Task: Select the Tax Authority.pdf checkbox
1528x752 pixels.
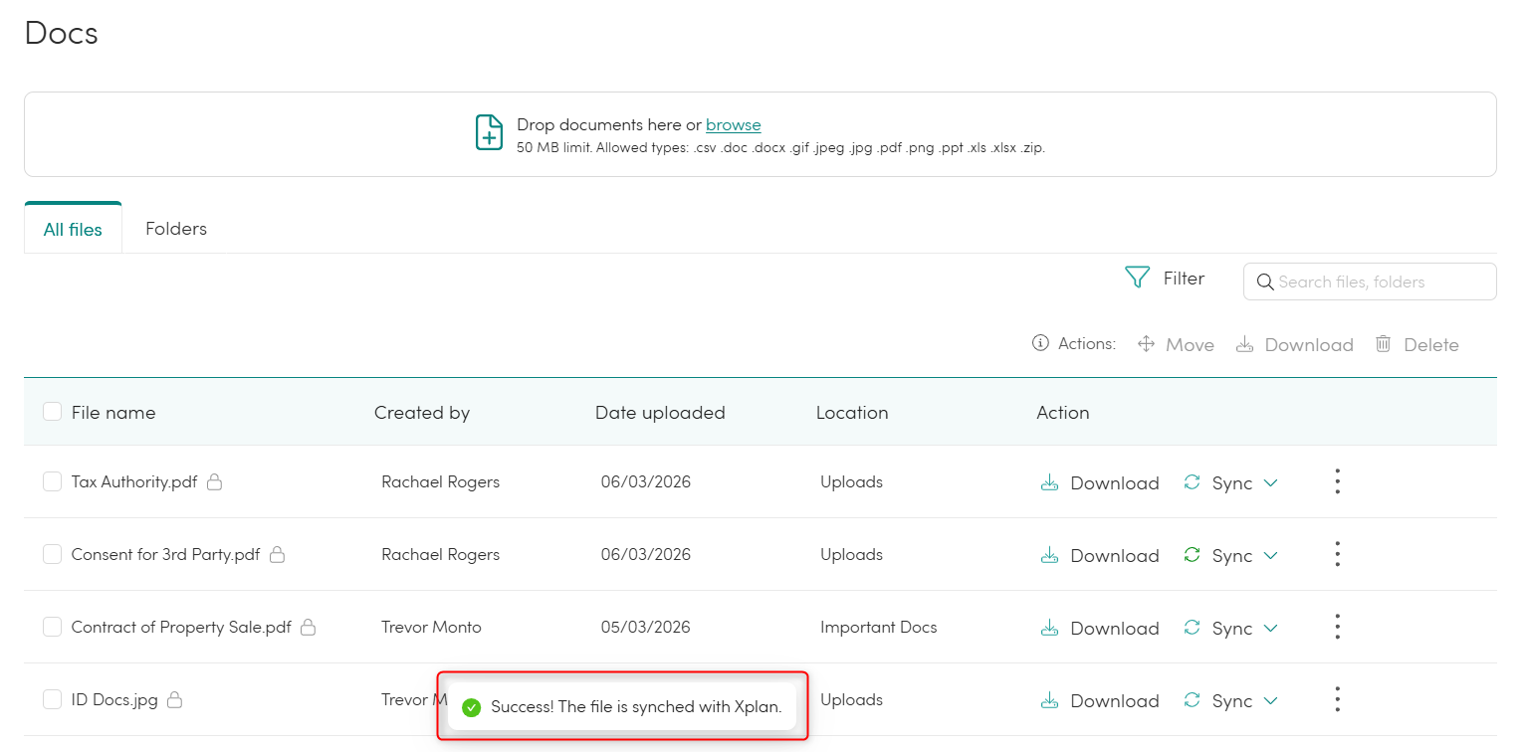Action: [53, 482]
